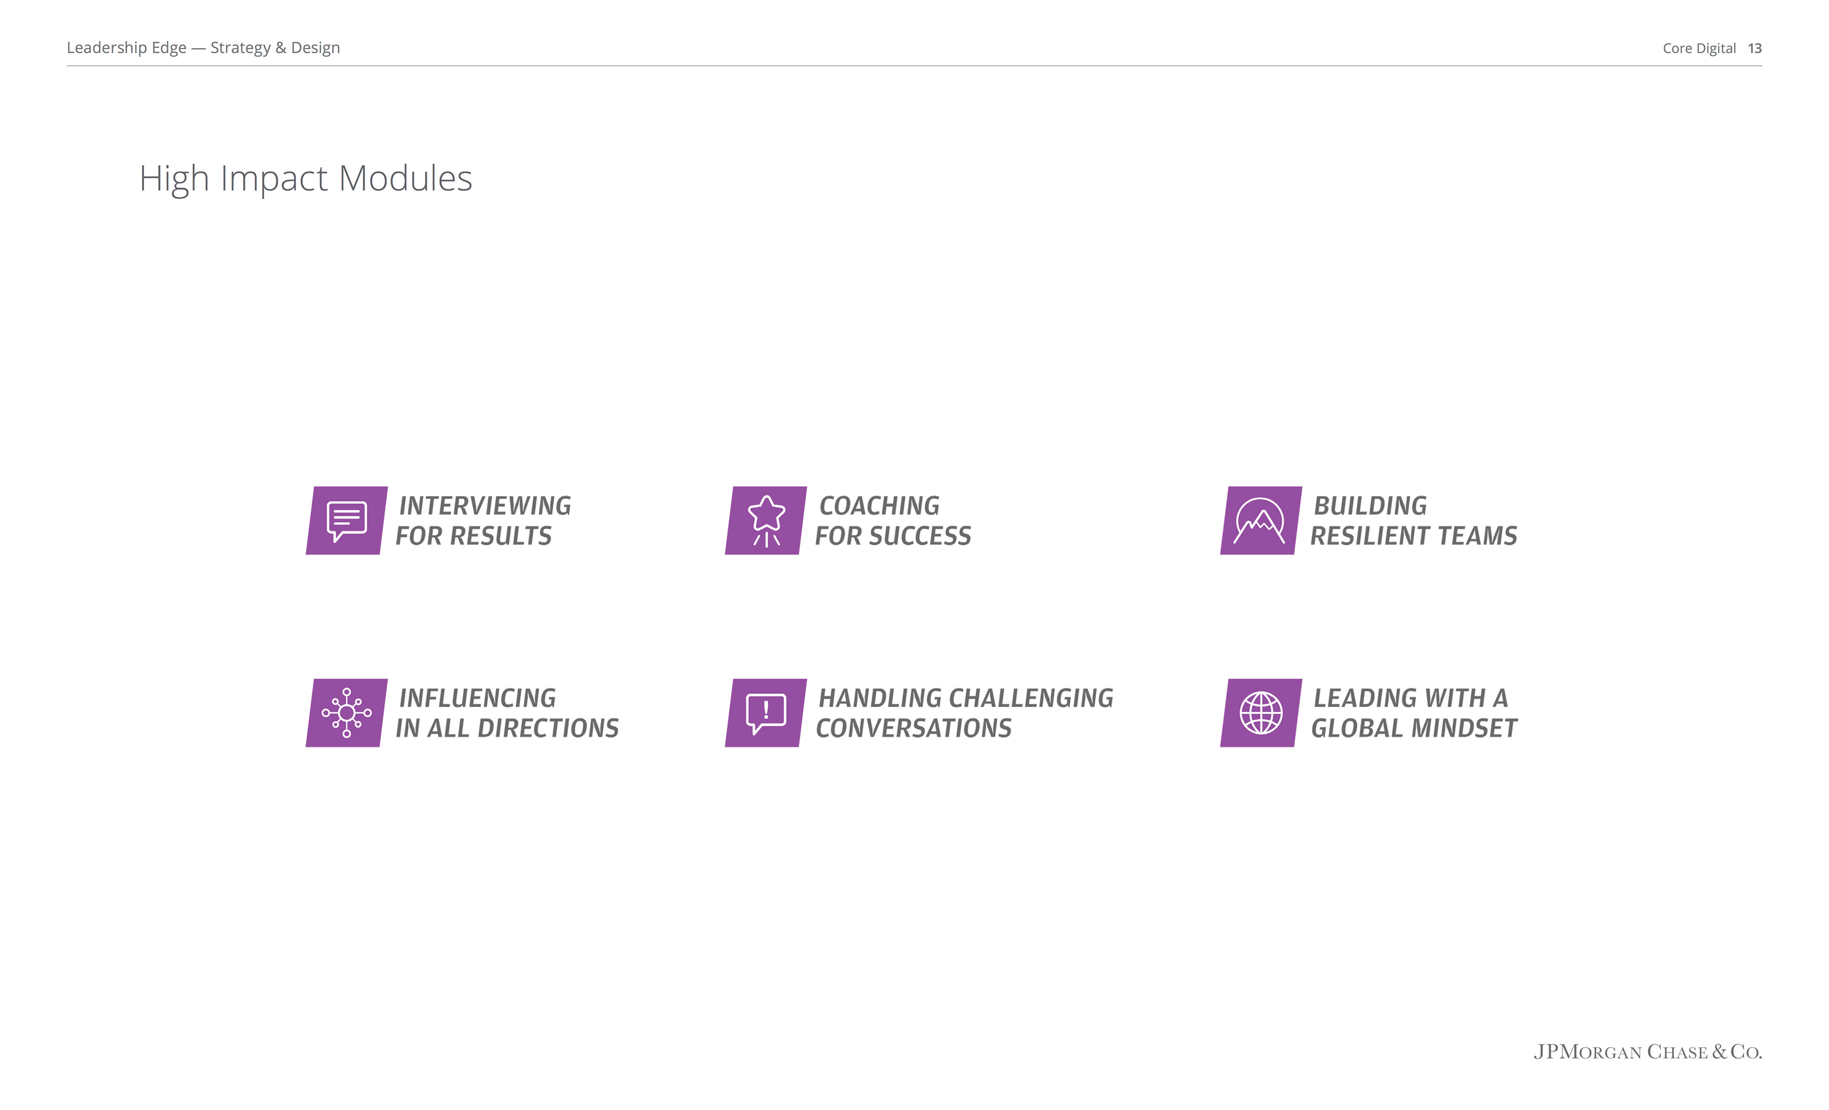Click the Influencing in All Directions network icon
Image resolution: width=1829 pixels, height=1110 pixels.
click(347, 713)
